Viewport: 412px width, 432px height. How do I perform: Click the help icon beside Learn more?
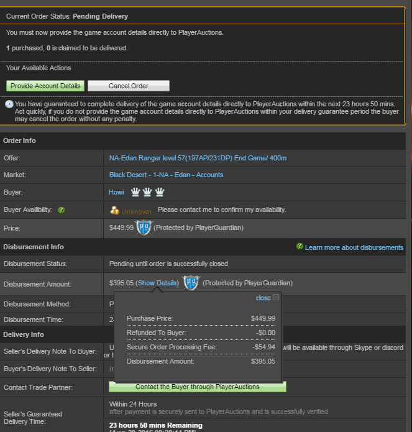pyautogui.click(x=300, y=246)
